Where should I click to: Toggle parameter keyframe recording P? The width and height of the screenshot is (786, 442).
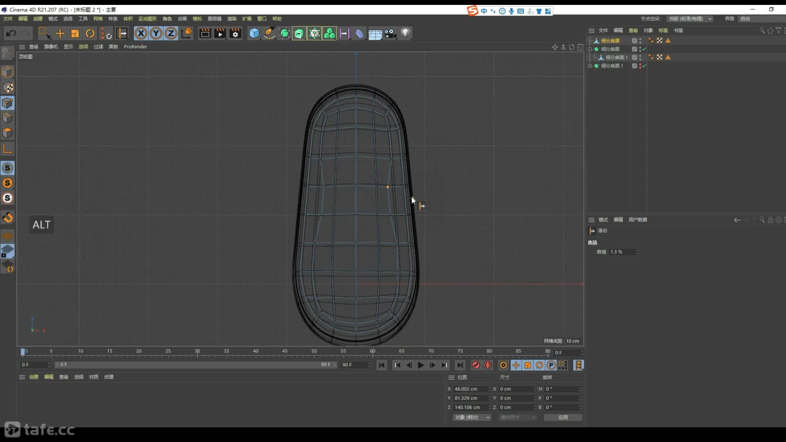click(x=551, y=365)
